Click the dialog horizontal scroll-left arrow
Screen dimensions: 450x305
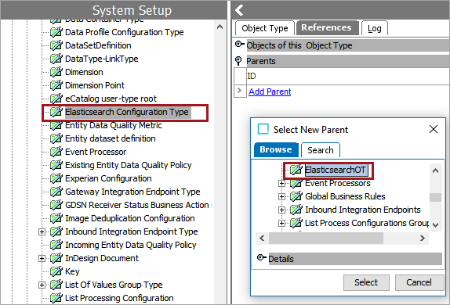(x=262, y=238)
